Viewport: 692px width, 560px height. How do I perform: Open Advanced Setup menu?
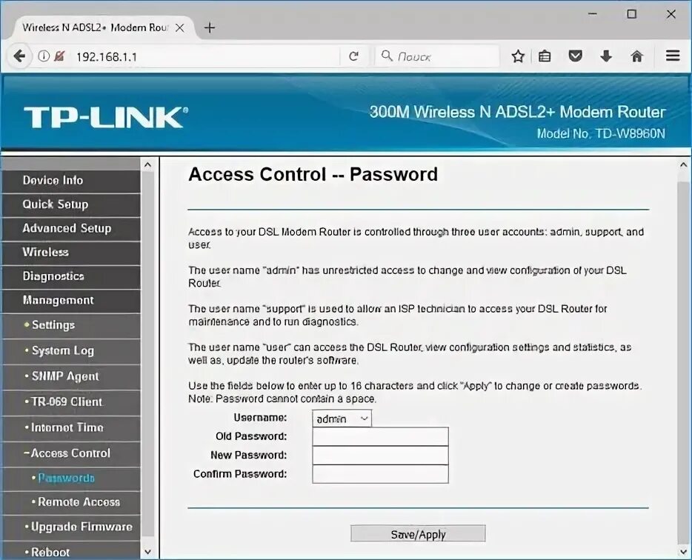[71, 229]
